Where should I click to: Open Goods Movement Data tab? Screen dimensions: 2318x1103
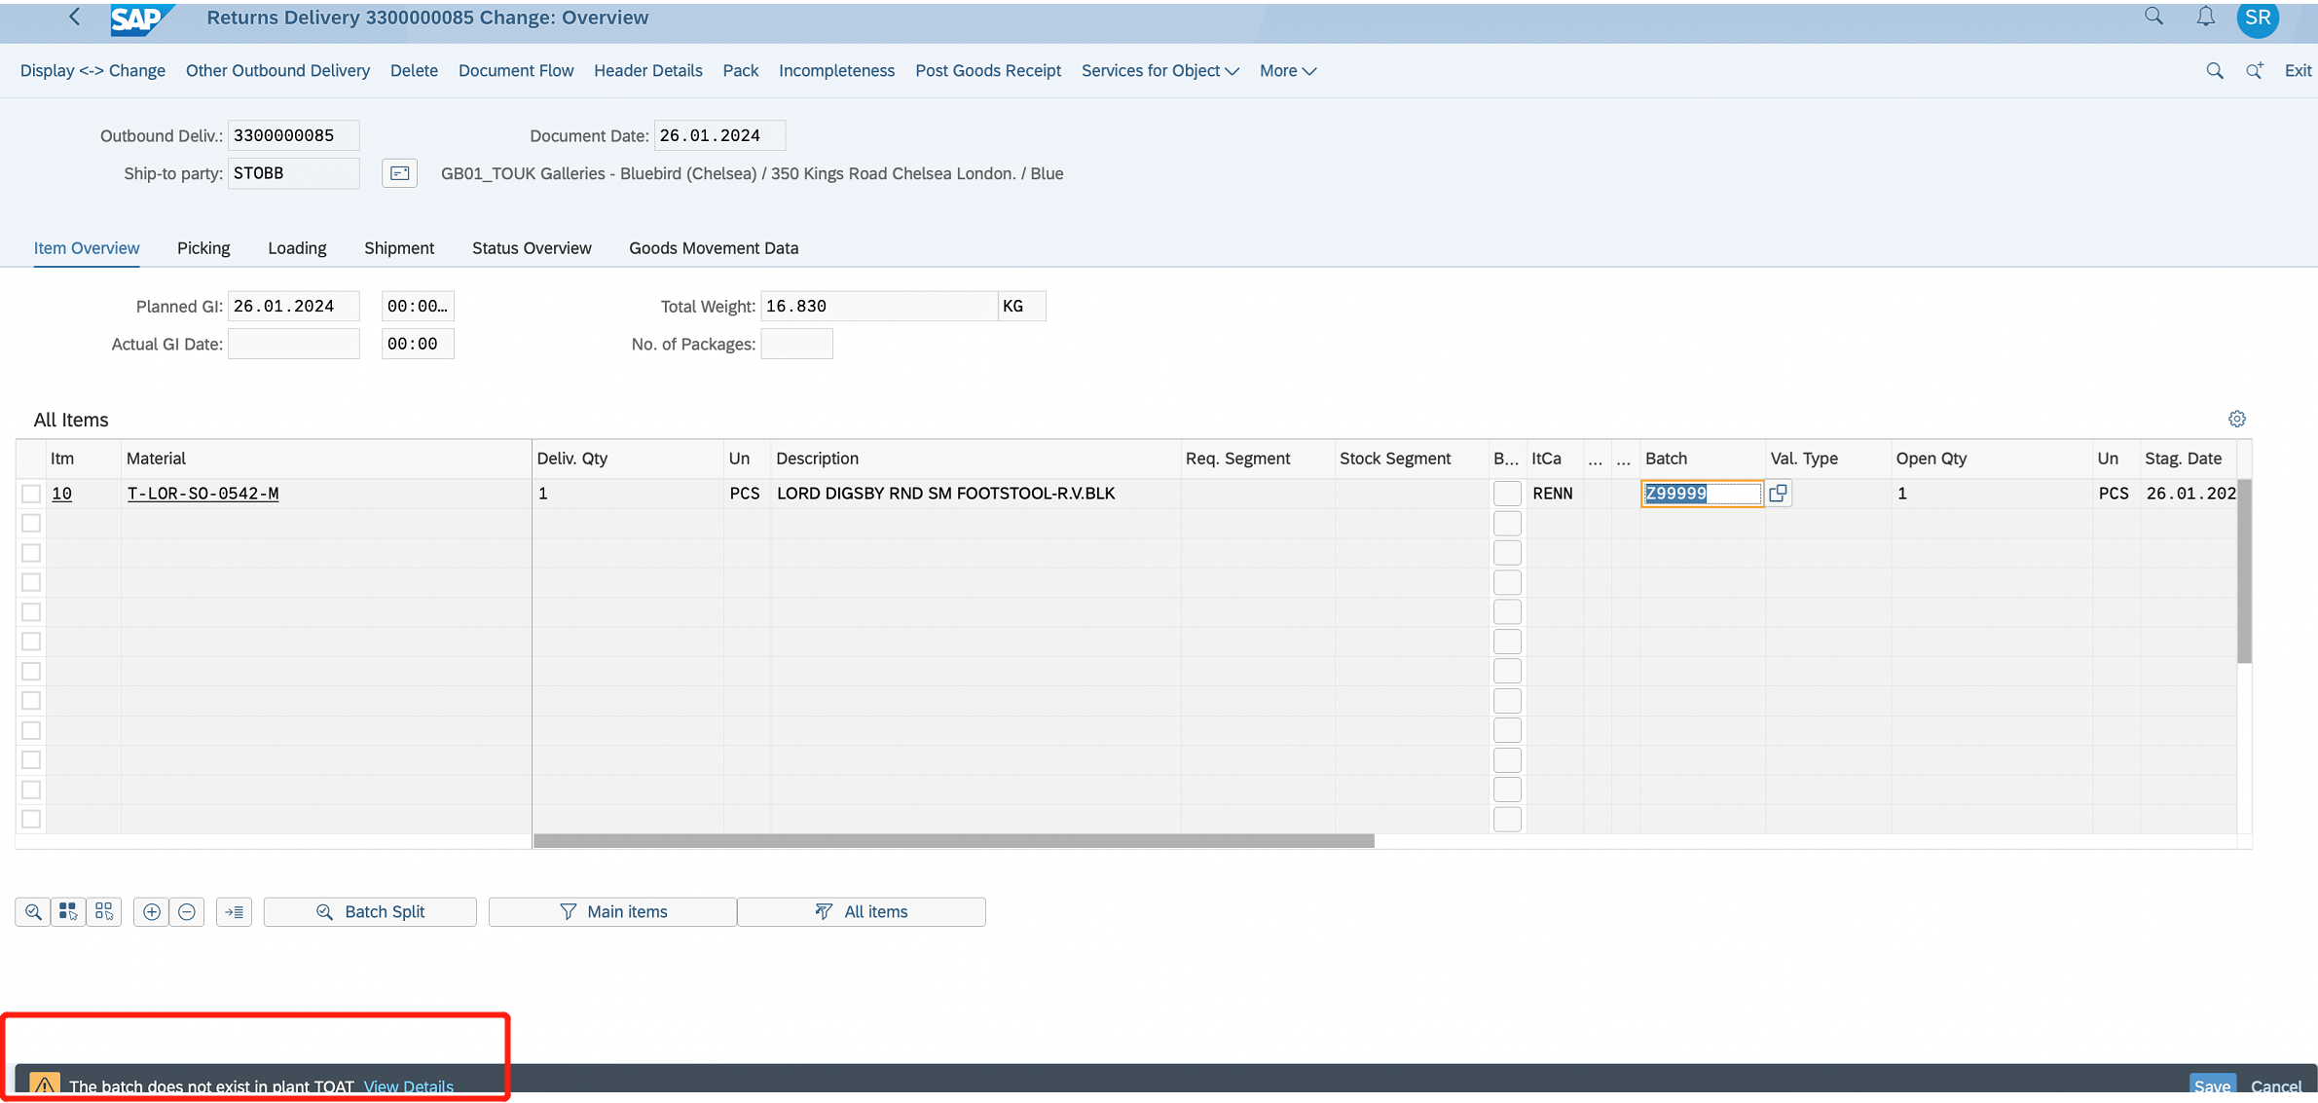pos(714,248)
